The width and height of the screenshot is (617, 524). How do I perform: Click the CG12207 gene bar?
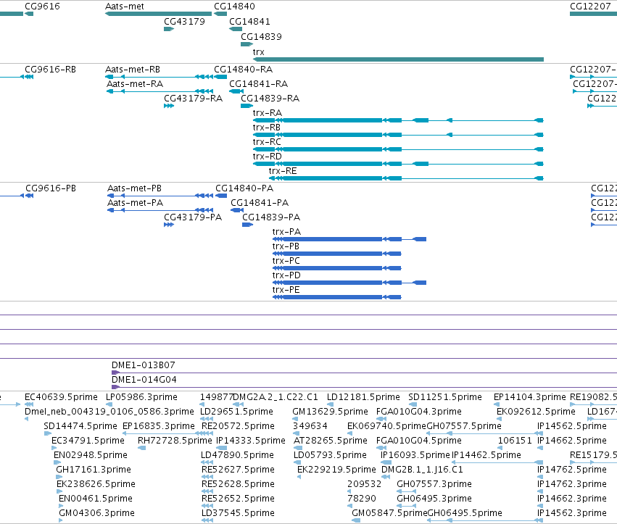coord(593,14)
